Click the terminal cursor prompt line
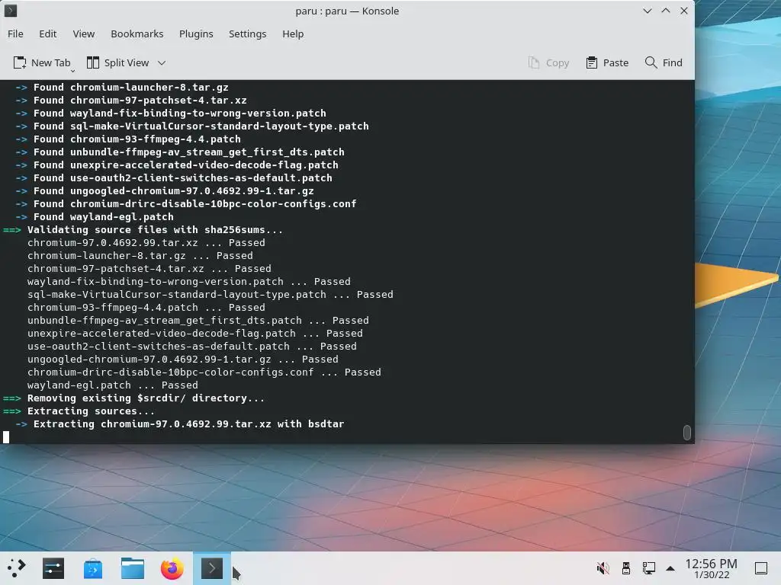Viewport: 781px width, 585px height. coord(6,437)
